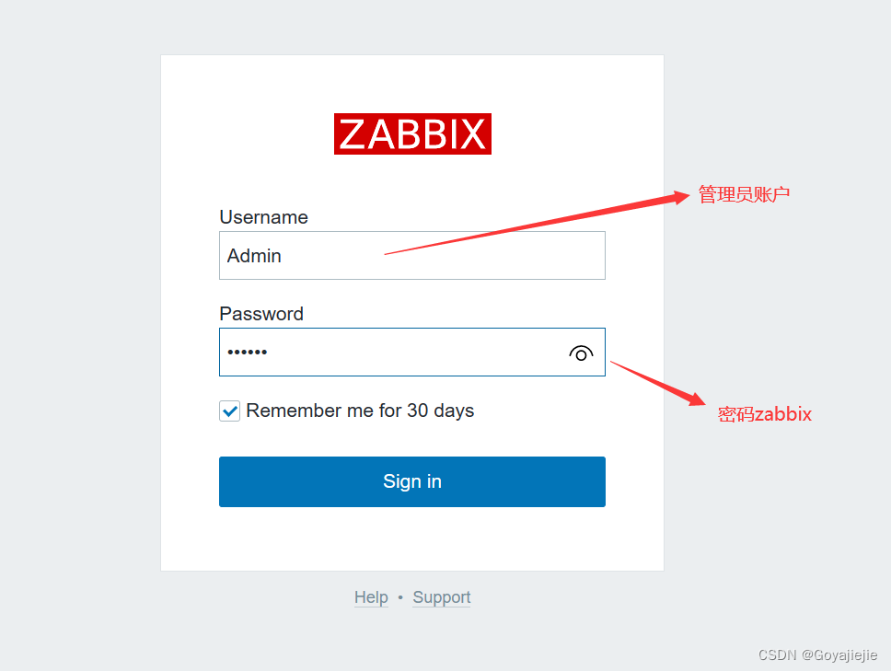Disable staying signed in for 30 days
Screen dimensions: 891x671
tap(229, 411)
